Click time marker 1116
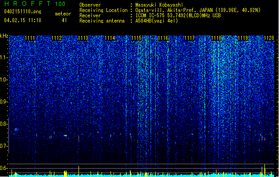 163,38
